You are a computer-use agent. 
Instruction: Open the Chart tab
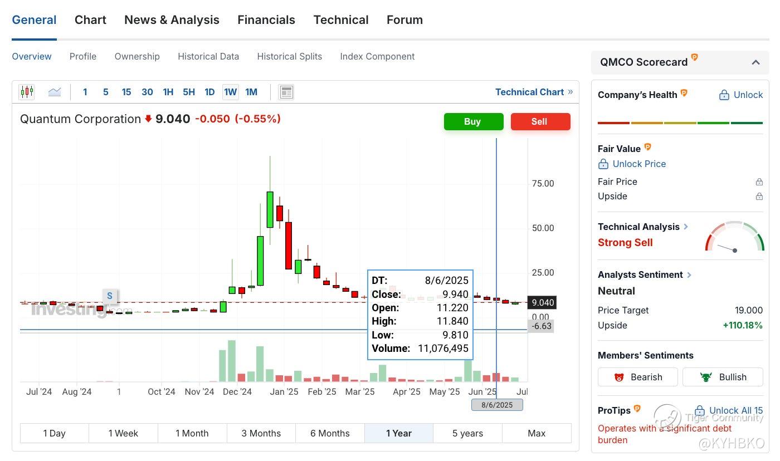(90, 20)
